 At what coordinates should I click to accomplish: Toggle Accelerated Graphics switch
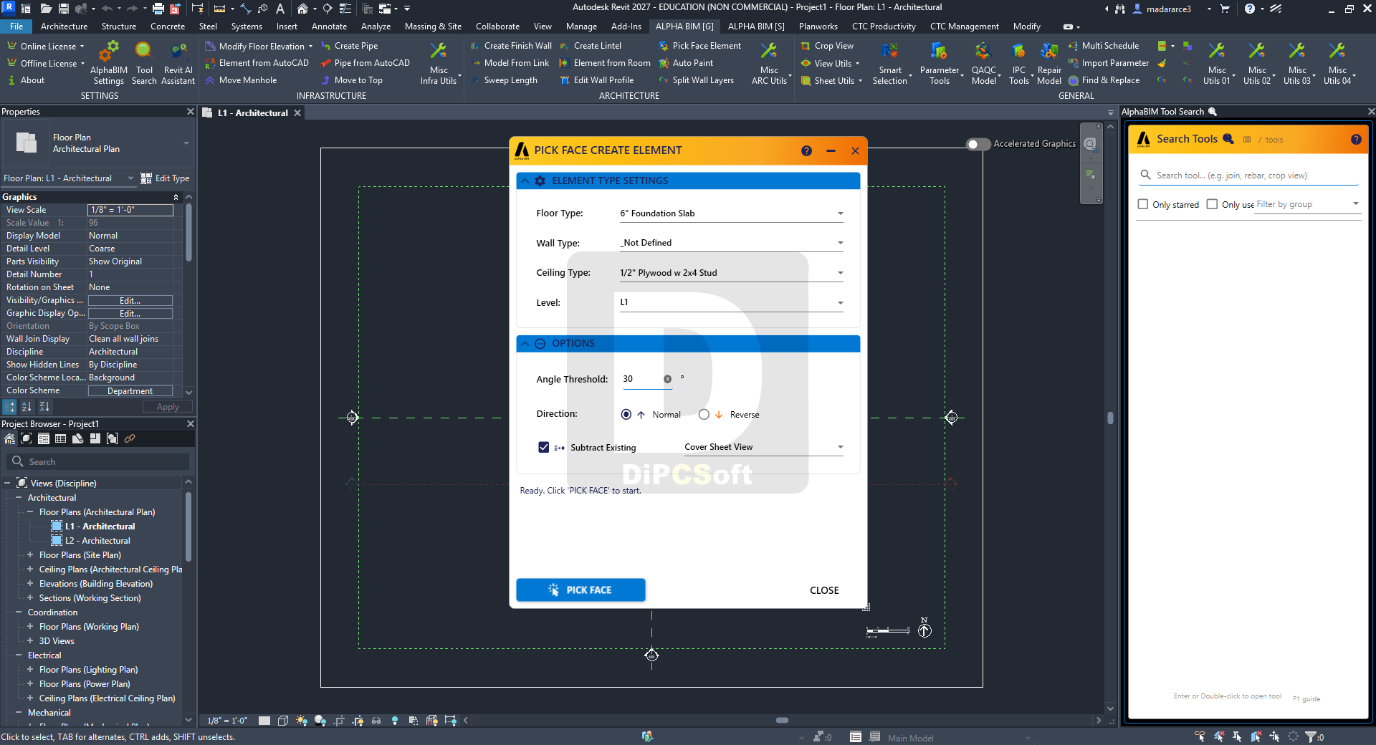(x=978, y=144)
